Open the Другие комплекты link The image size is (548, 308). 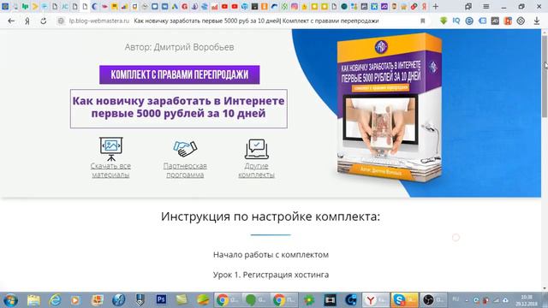tap(257, 170)
